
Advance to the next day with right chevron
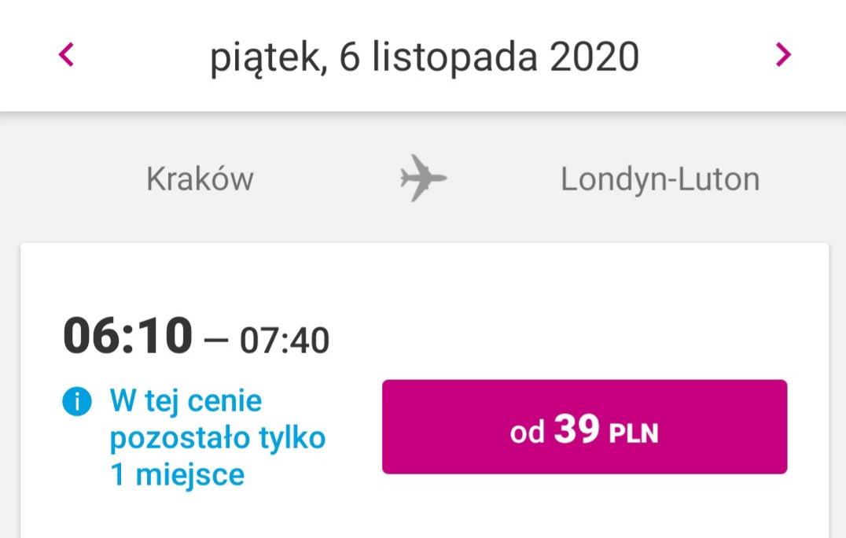click(783, 54)
